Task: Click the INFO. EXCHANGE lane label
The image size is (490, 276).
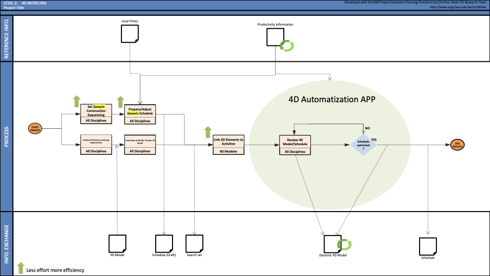Action: point(7,244)
